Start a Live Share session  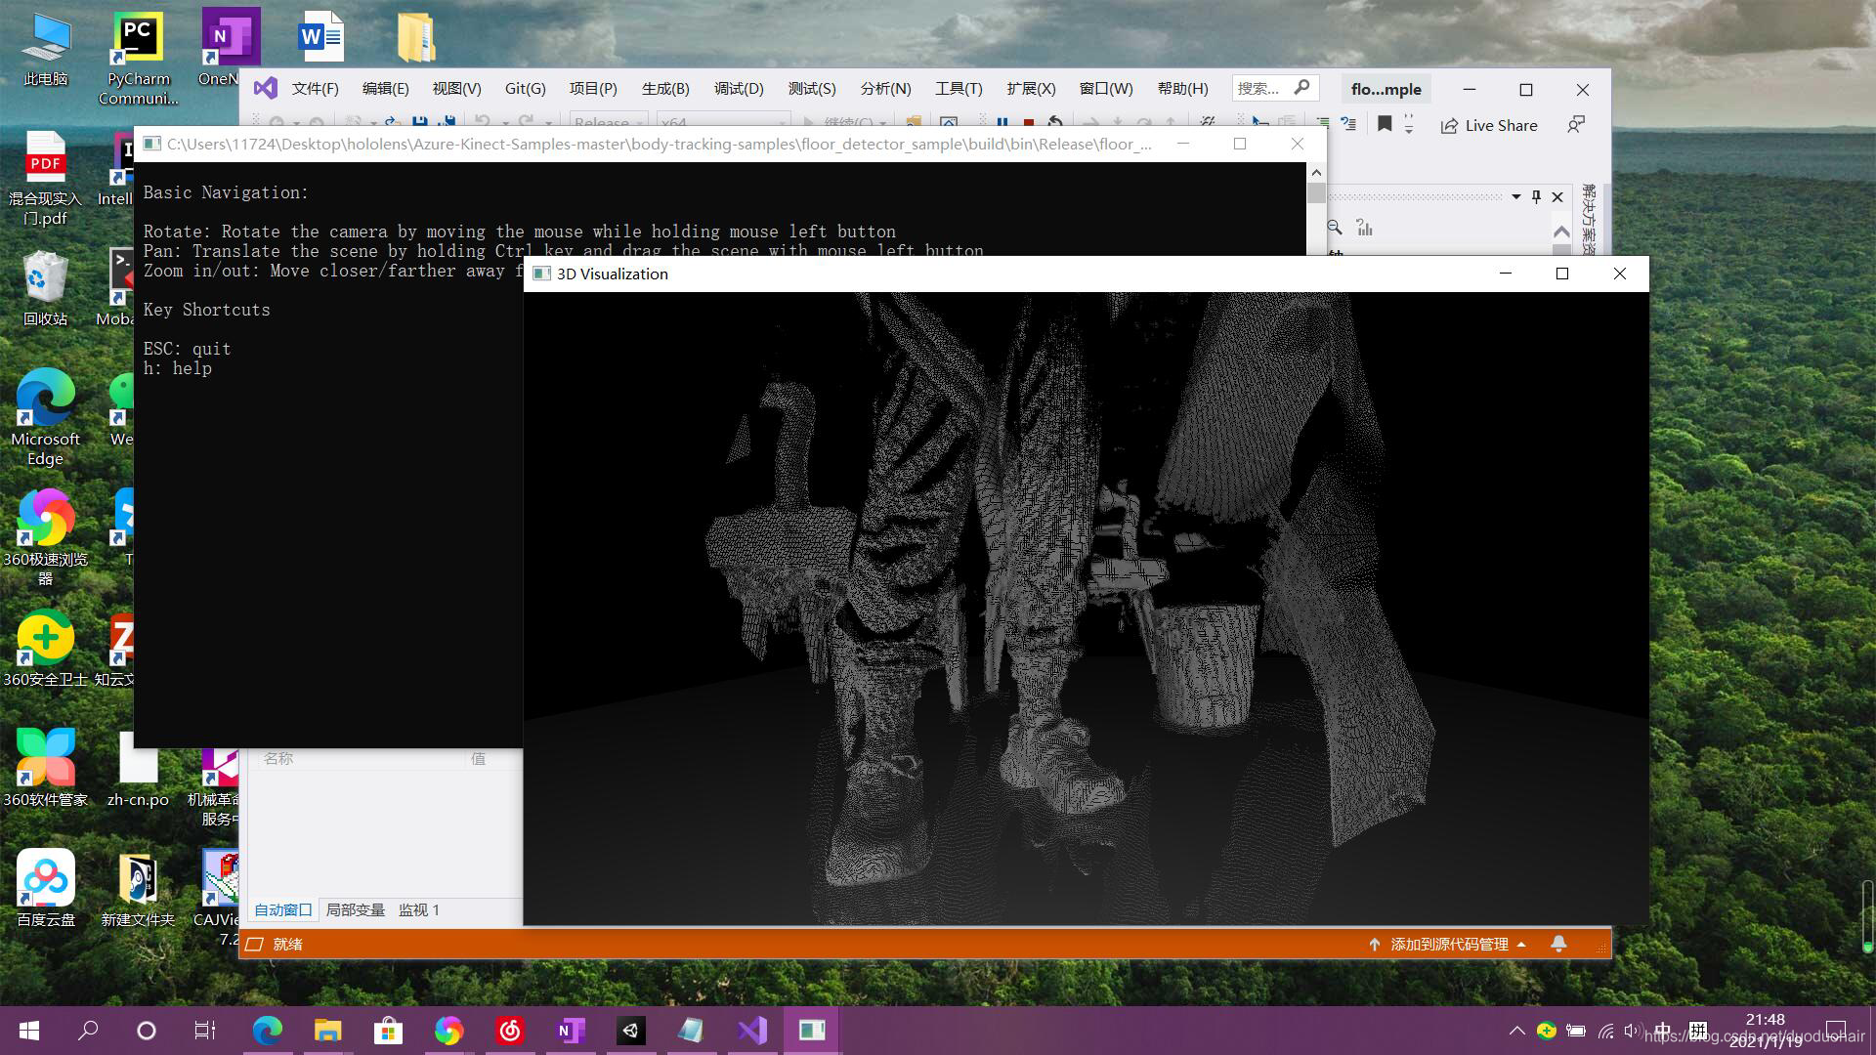(x=1489, y=125)
